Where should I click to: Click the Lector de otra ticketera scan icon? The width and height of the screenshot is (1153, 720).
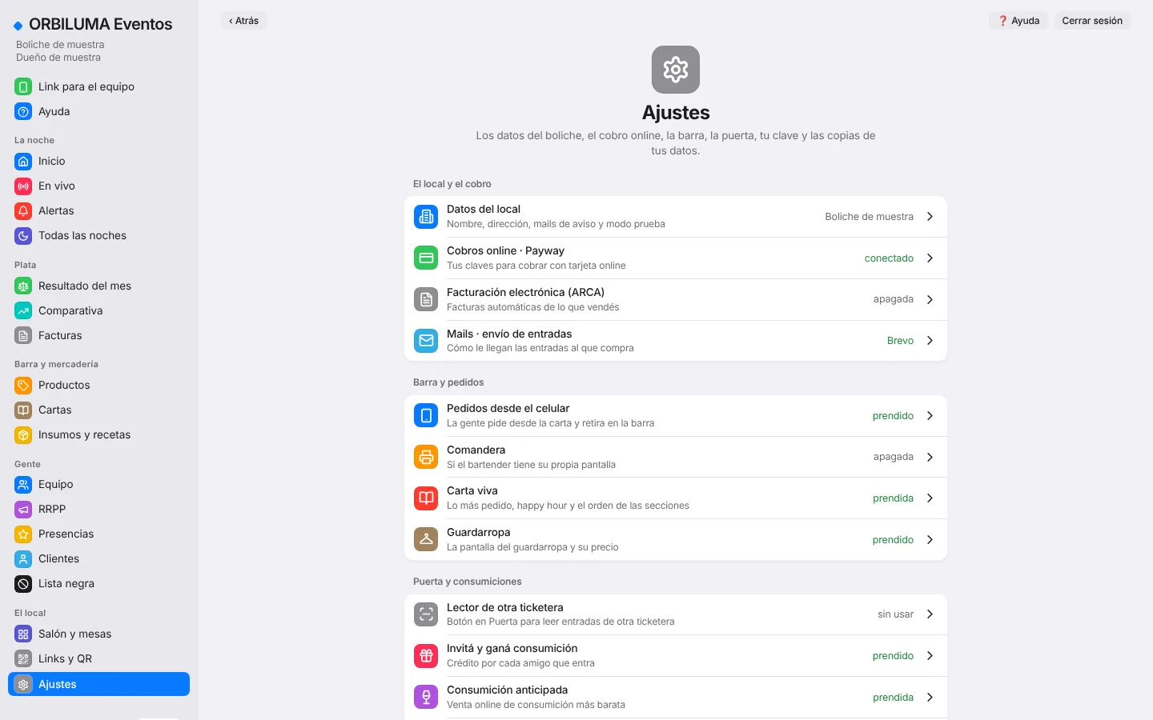click(x=426, y=614)
